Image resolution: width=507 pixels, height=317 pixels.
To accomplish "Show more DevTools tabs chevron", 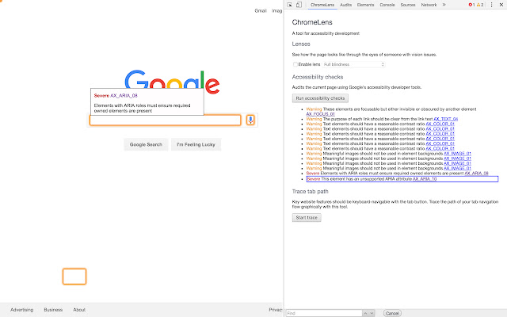I will [x=444, y=5].
